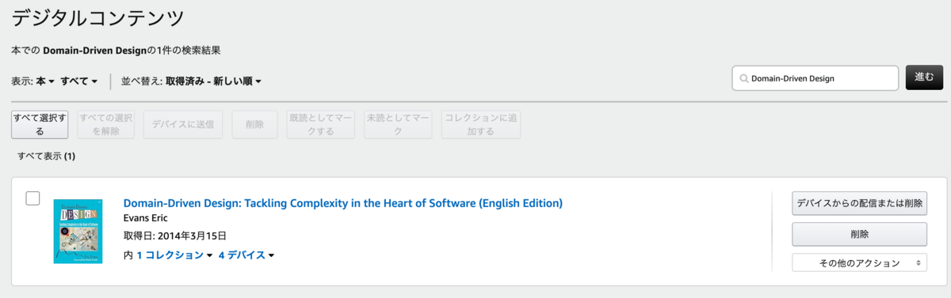Click the すべての選択を解除 button

point(106,124)
